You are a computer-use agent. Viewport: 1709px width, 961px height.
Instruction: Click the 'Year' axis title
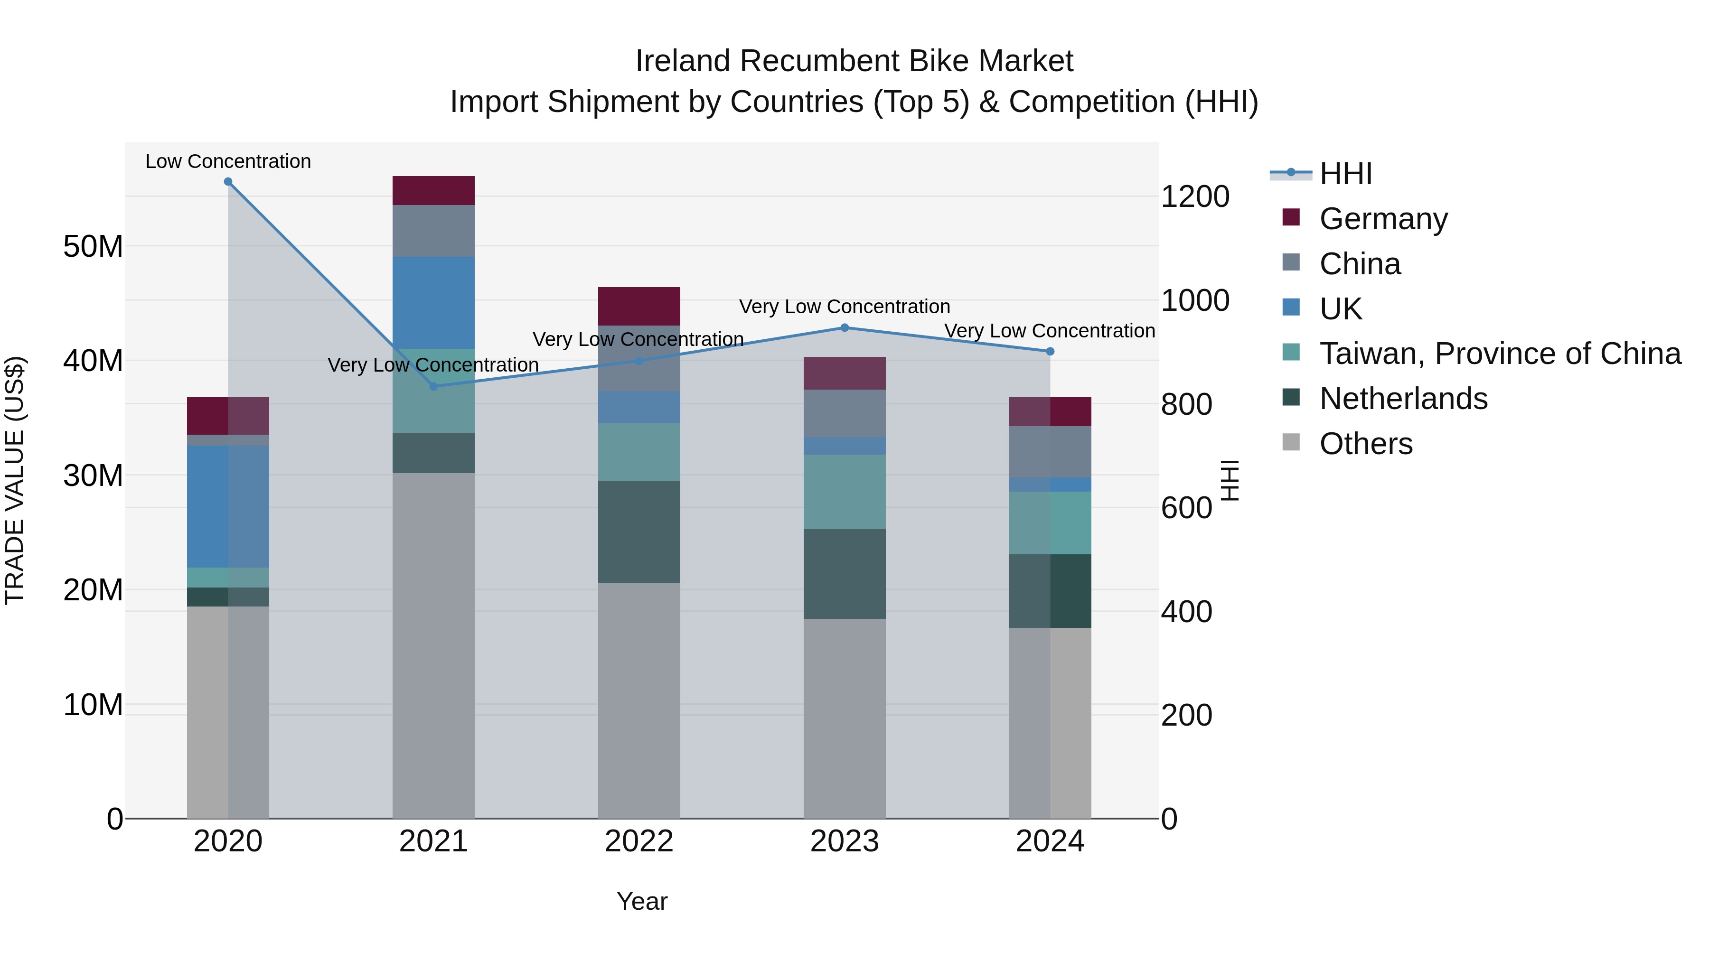pos(642,901)
